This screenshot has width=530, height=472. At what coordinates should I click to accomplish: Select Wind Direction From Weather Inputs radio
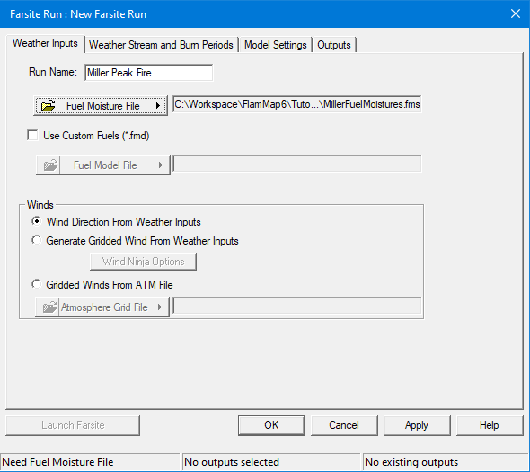coord(36,221)
